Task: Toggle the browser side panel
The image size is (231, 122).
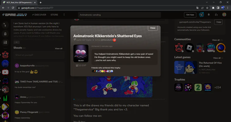Action: tap(218, 8)
